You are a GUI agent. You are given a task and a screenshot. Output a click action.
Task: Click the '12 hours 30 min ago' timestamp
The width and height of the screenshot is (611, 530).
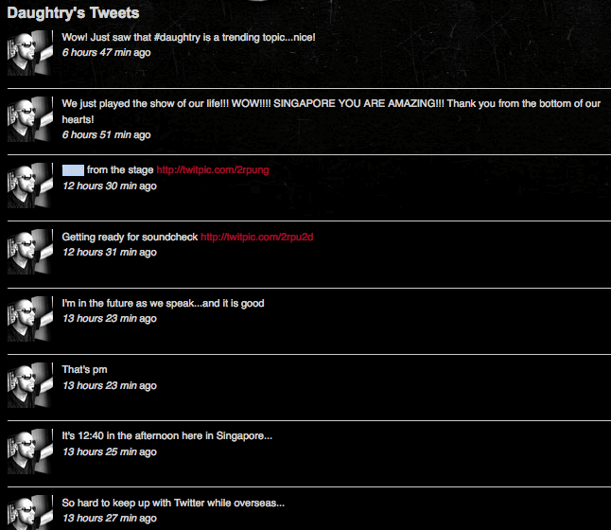tap(110, 185)
